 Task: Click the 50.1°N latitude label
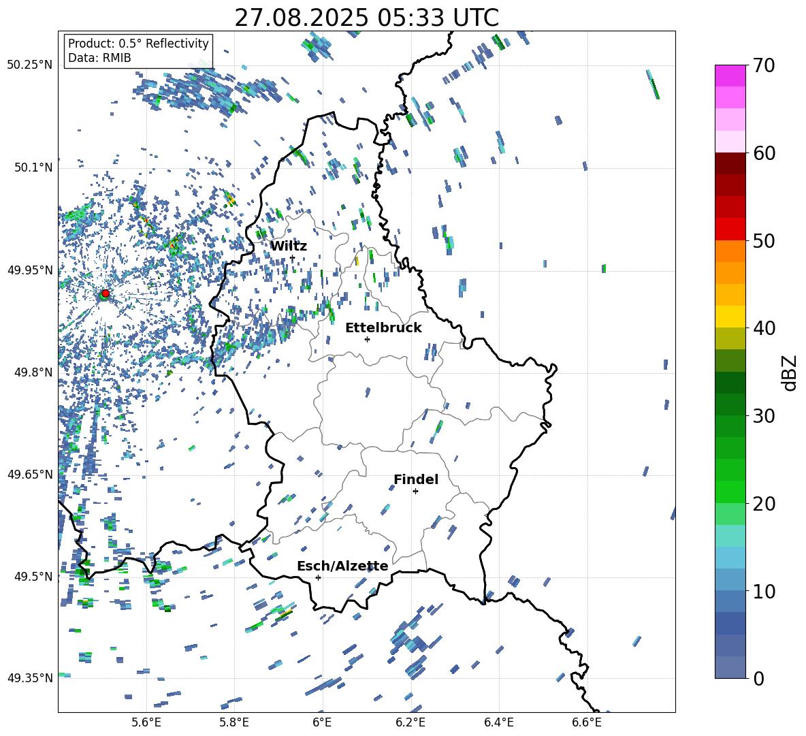pyautogui.click(x=33, y=167)
